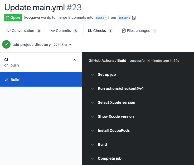The height and width of the screenshot is (165, 194).
Task: Expand the Show Xcode version step
Action: [x=116, y=116]
